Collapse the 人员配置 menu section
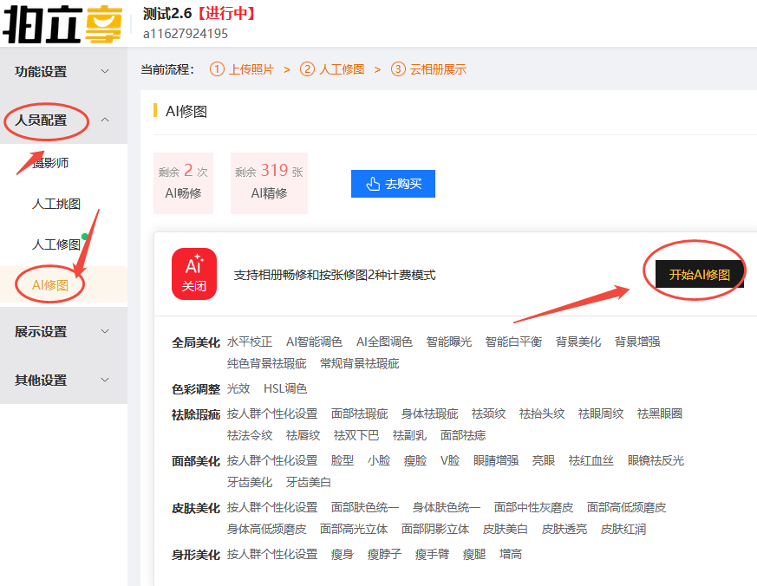757x586 pixels. tap(63, 120)
